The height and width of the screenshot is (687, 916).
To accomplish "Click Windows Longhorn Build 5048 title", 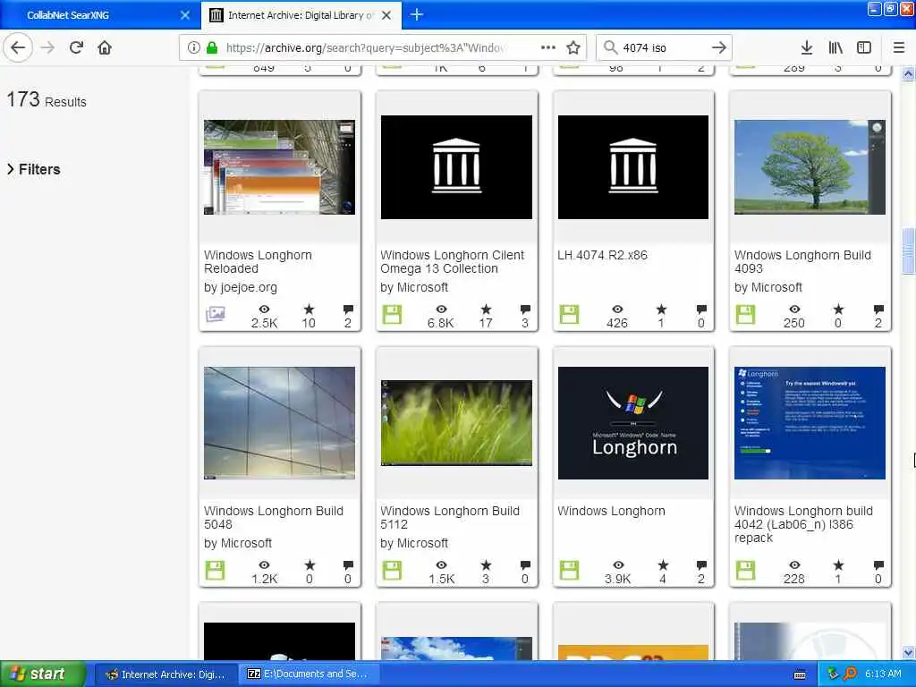I will [274, 518].
